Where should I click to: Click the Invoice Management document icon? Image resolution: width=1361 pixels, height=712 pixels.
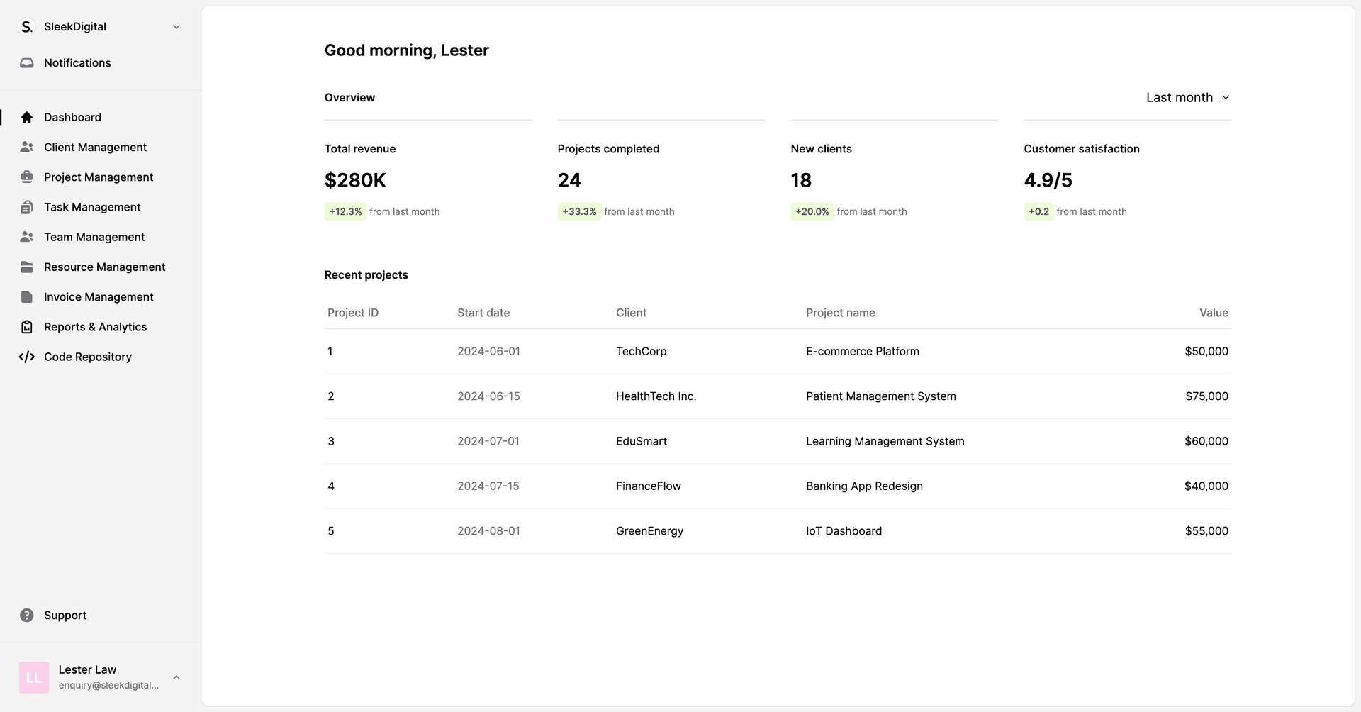coord(26,296)
